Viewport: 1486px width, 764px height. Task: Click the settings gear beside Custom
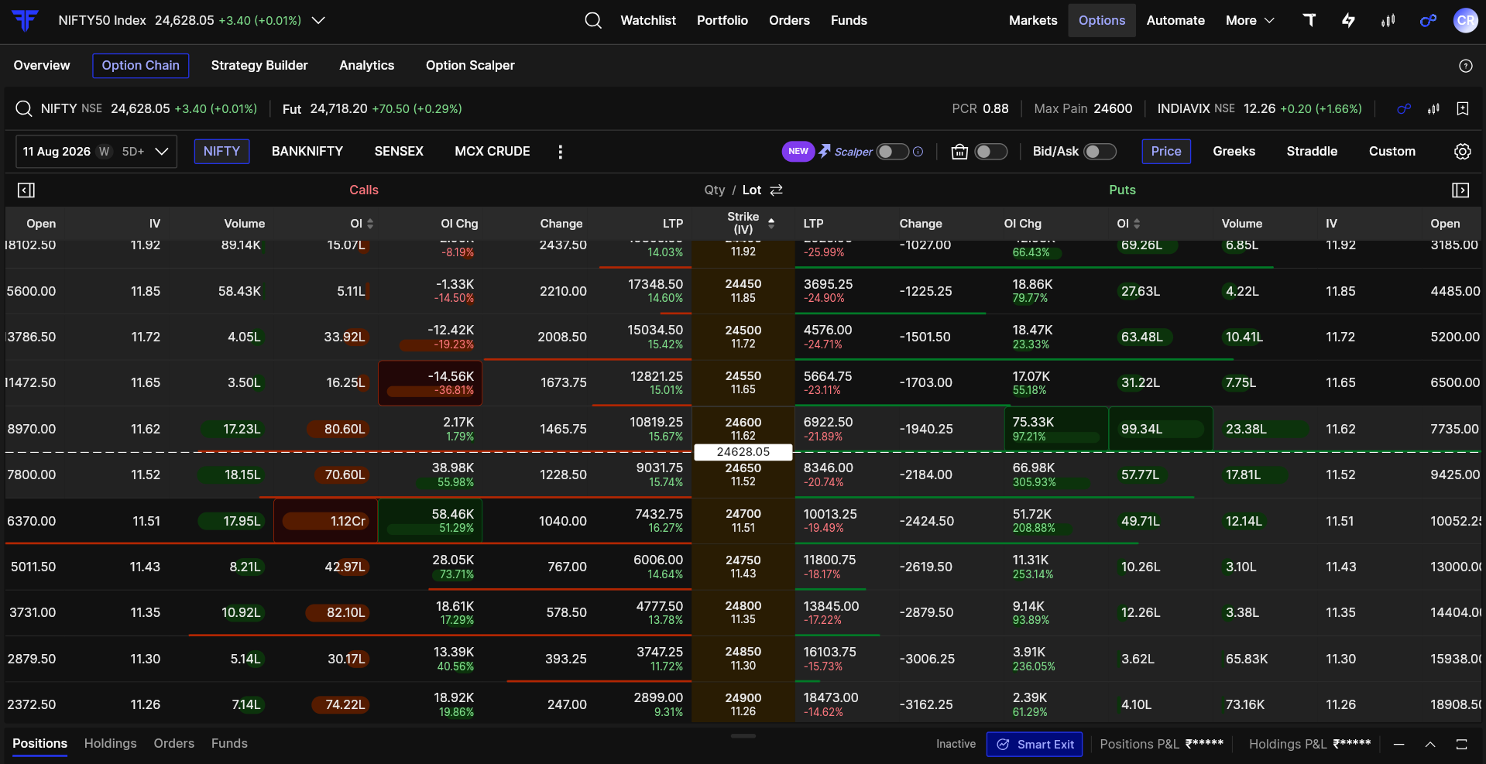pos(1462,152)
